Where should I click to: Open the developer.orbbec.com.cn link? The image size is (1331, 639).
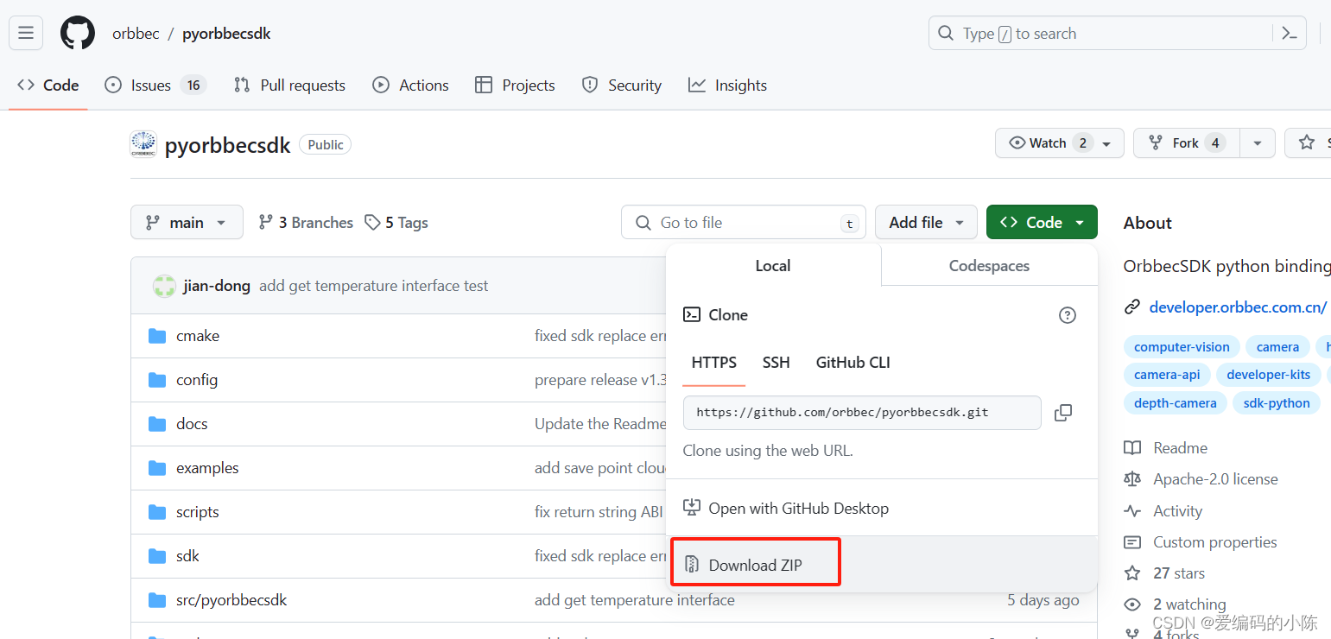(1238, 307)
